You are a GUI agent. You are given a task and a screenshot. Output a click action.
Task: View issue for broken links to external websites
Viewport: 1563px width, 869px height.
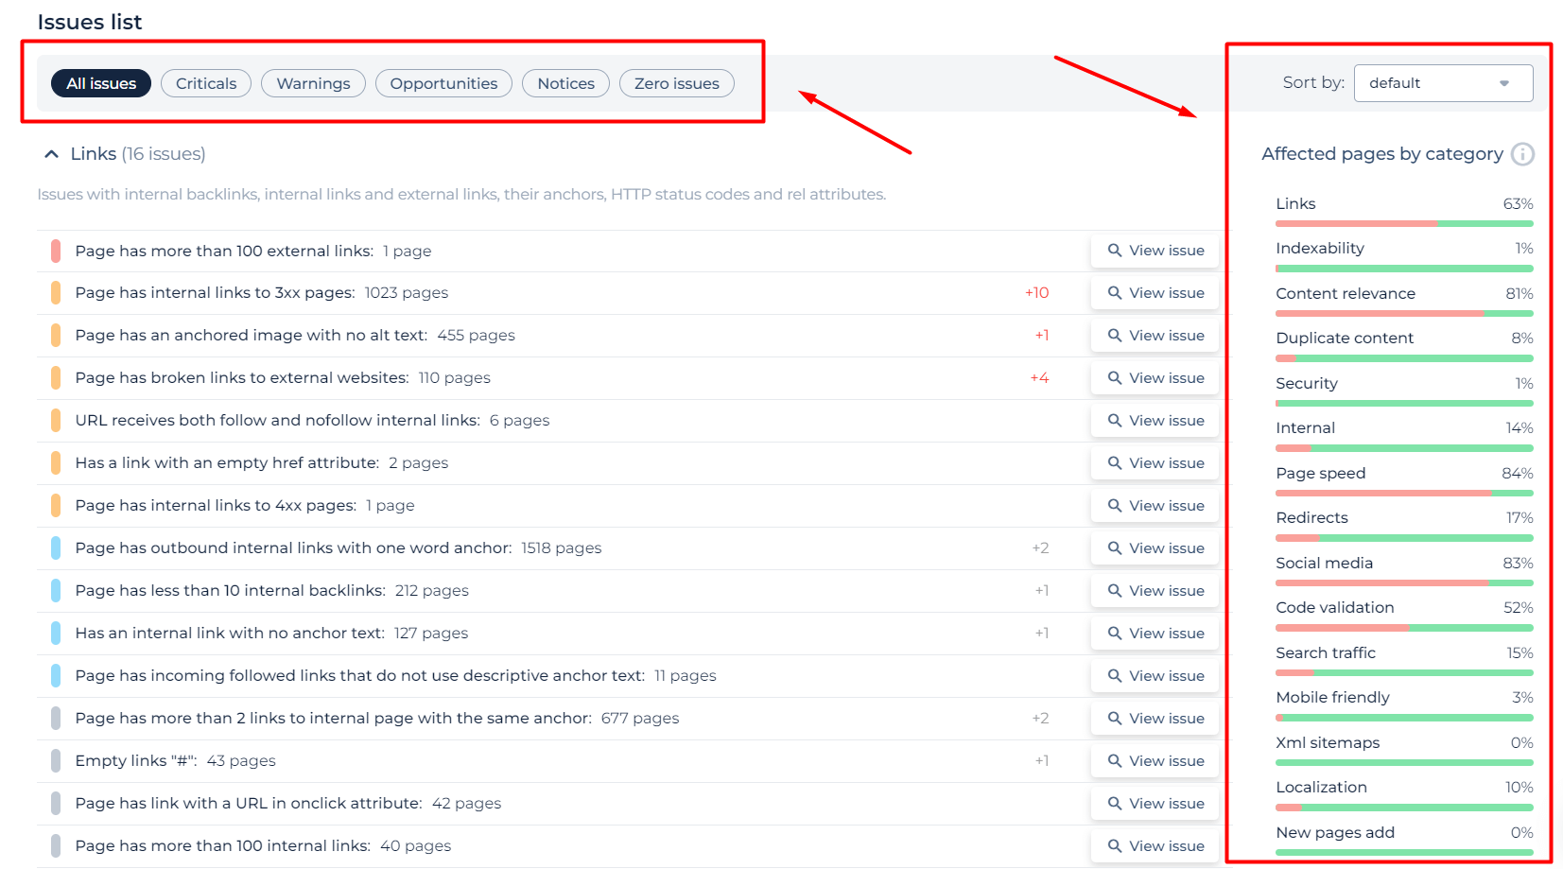click(1155, 378)
